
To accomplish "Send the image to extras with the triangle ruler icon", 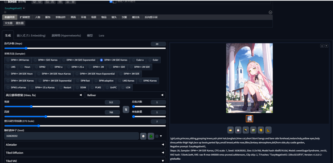I will (269, 130).
